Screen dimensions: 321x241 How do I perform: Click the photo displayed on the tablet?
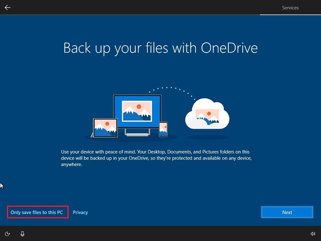pyautogui.click(x=105, y=127)
